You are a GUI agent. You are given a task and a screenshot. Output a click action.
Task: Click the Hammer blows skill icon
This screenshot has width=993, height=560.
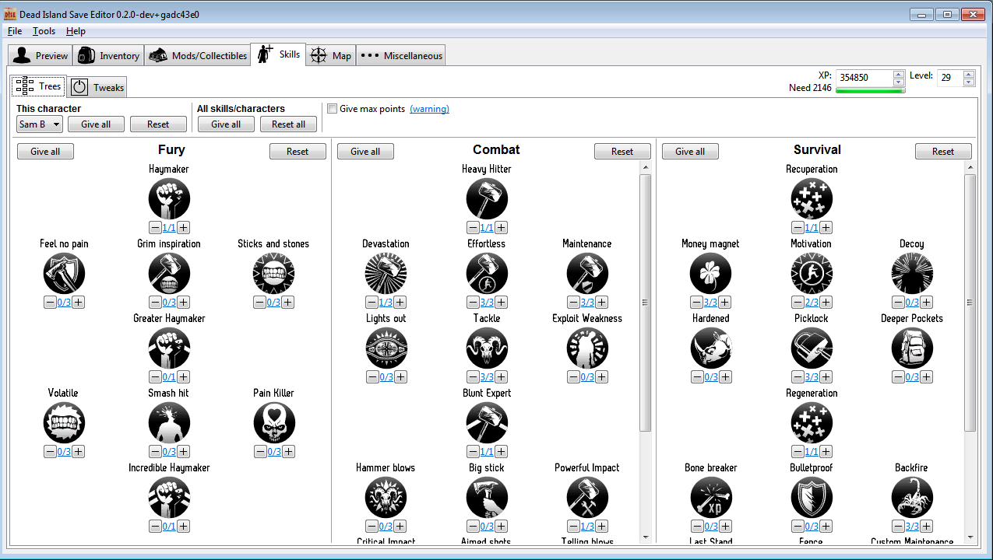[386, 497]
